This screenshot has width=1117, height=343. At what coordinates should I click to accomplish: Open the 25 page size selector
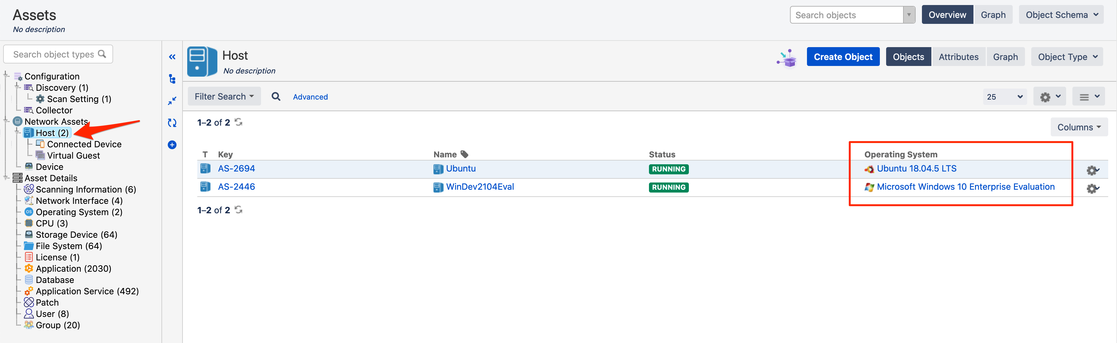click(1004, 97)
